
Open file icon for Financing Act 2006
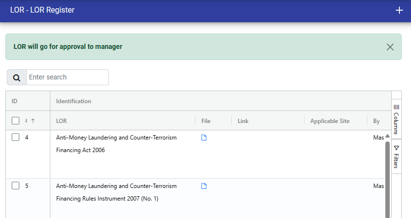coord(204,138)
